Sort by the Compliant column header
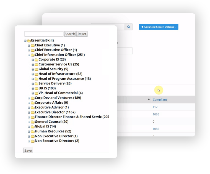210x174 pixels. pos(160,99)
